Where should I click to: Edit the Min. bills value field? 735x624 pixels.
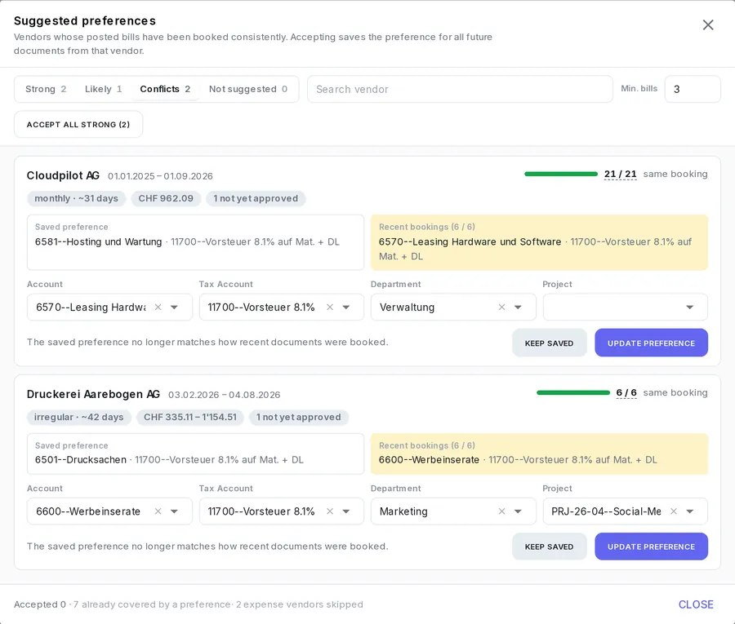click(693, 89)
